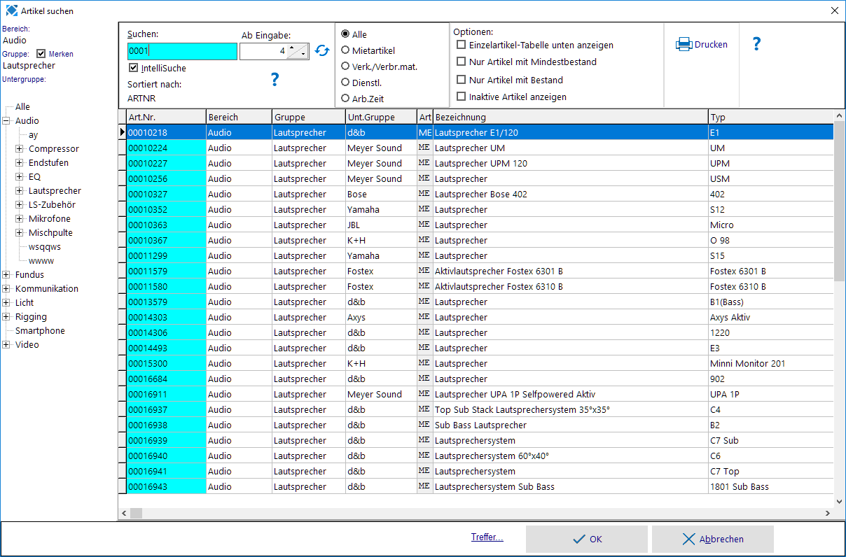This screenshot has width=846, height=557.
Task: Select the Mietartikel radio button
Action: tap(345, 50)
